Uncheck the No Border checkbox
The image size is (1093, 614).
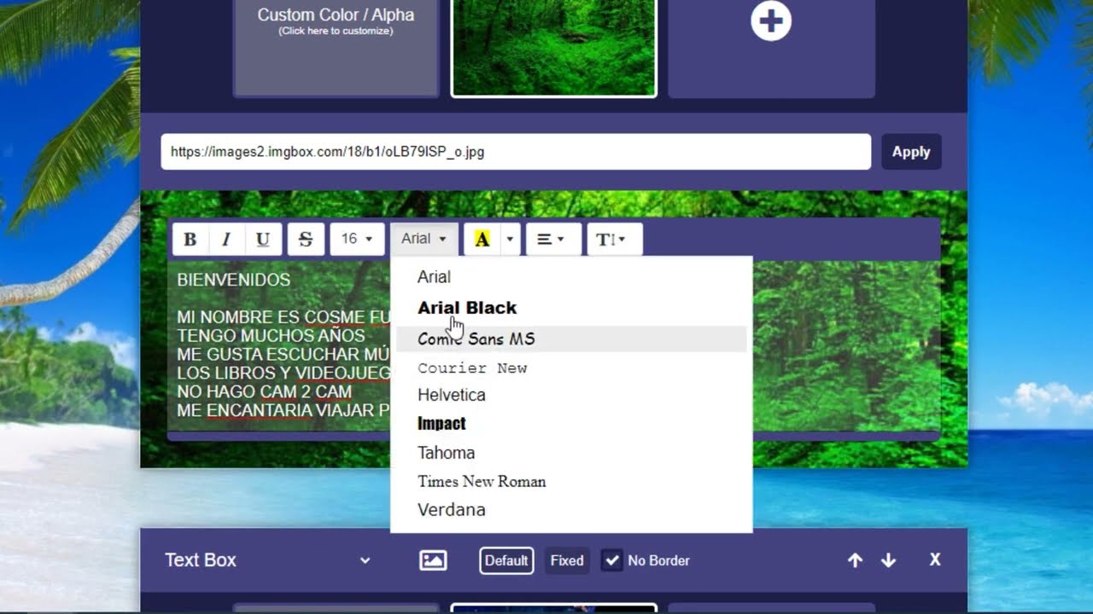point(611,560)
